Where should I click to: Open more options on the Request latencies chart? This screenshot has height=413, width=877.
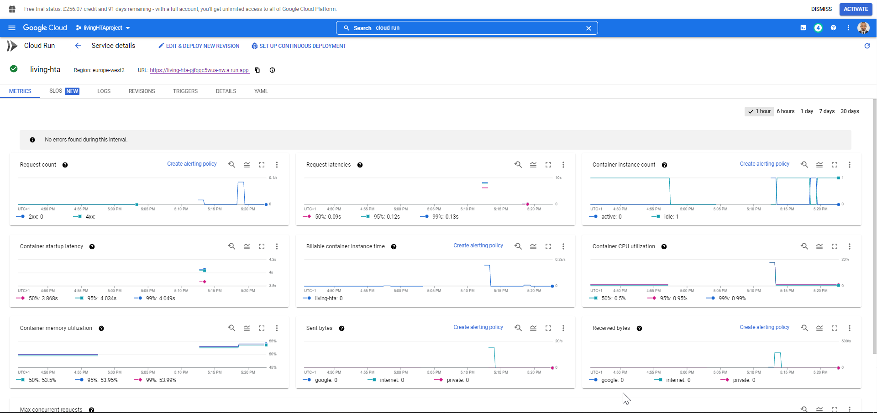point(563,165)
